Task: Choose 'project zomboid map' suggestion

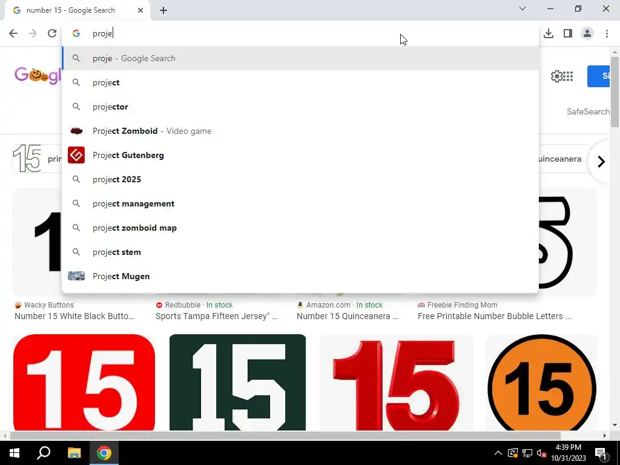Action: tap(300, 228)
